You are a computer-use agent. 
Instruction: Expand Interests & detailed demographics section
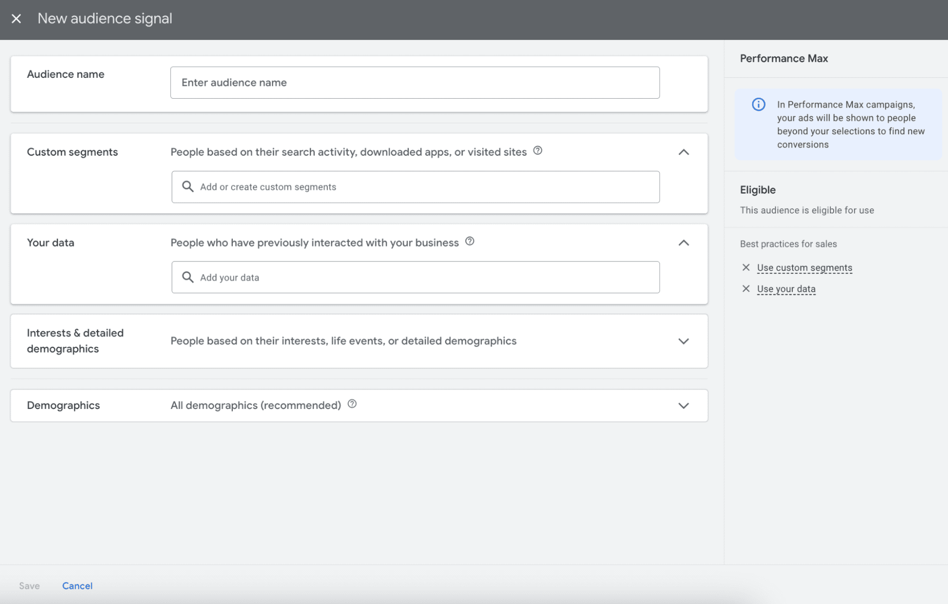coord(683,341)
